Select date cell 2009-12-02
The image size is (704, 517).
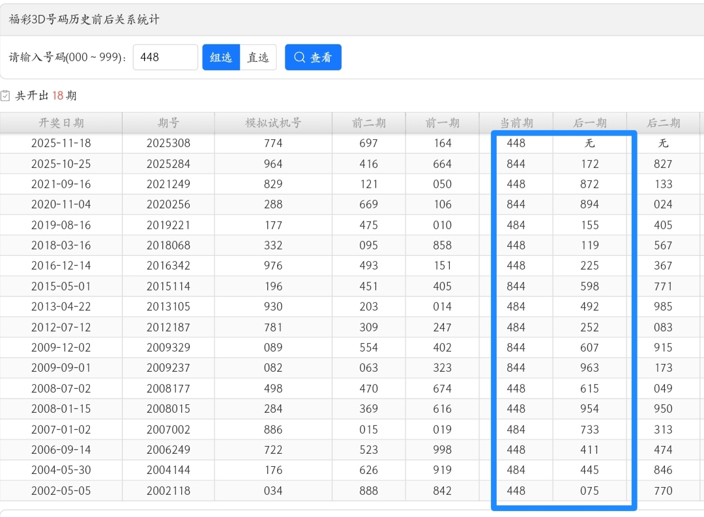61,348
